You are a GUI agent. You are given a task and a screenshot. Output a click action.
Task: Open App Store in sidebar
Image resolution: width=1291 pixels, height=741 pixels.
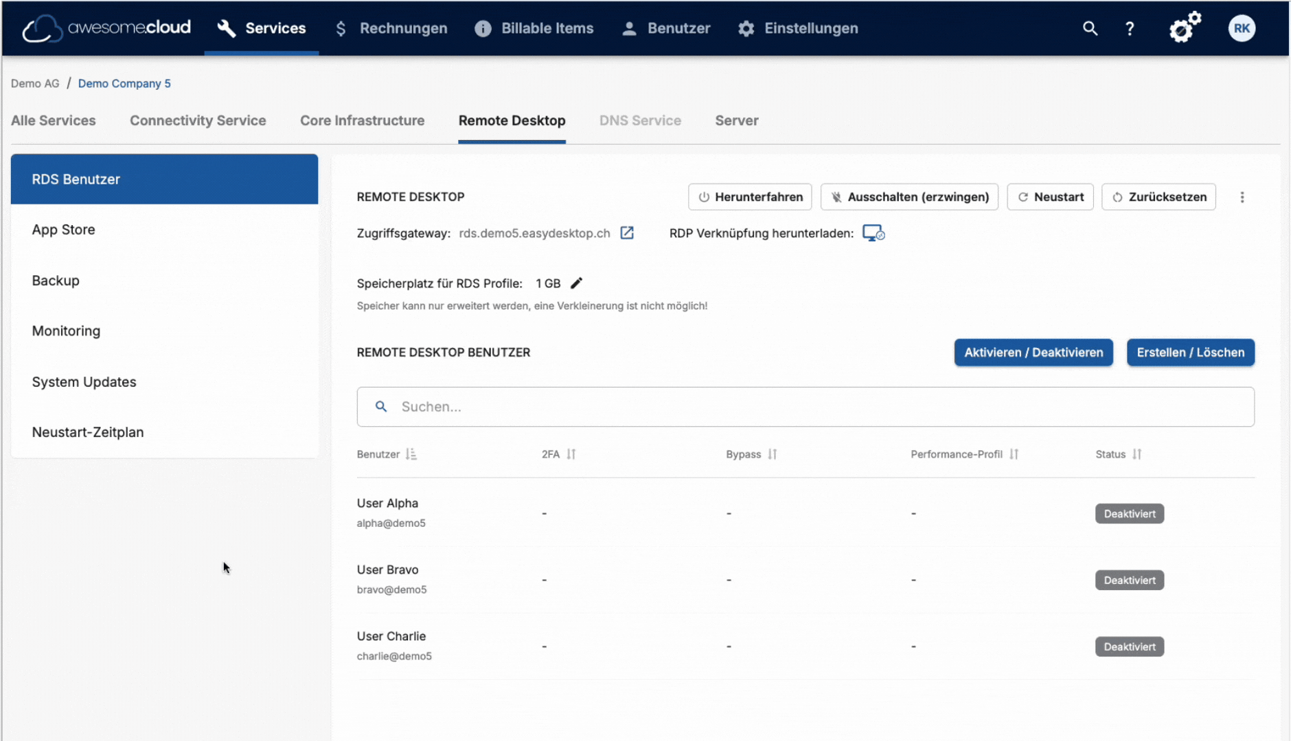pos(164,230)
